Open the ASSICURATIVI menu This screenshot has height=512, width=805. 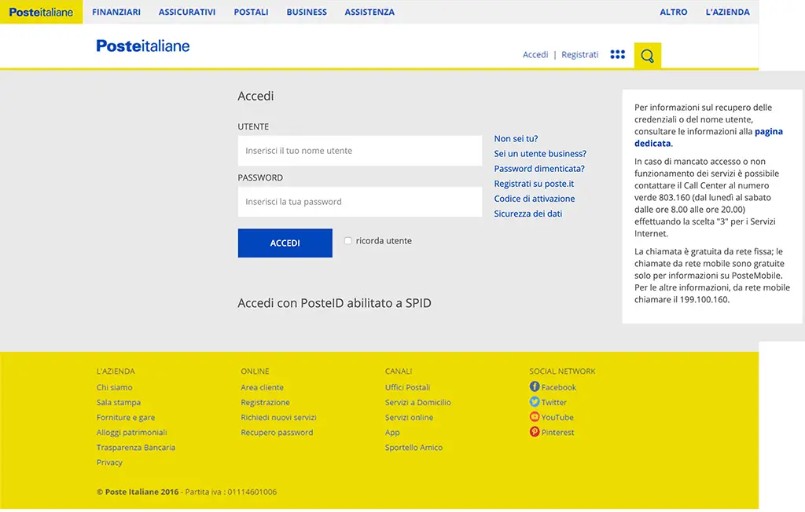pos(187,12)
